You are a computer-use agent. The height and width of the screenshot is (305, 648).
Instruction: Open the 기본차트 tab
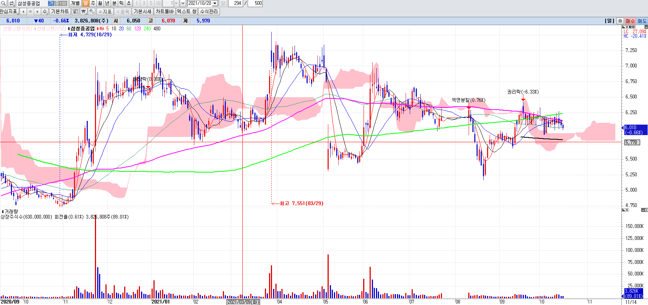(60, 12)
